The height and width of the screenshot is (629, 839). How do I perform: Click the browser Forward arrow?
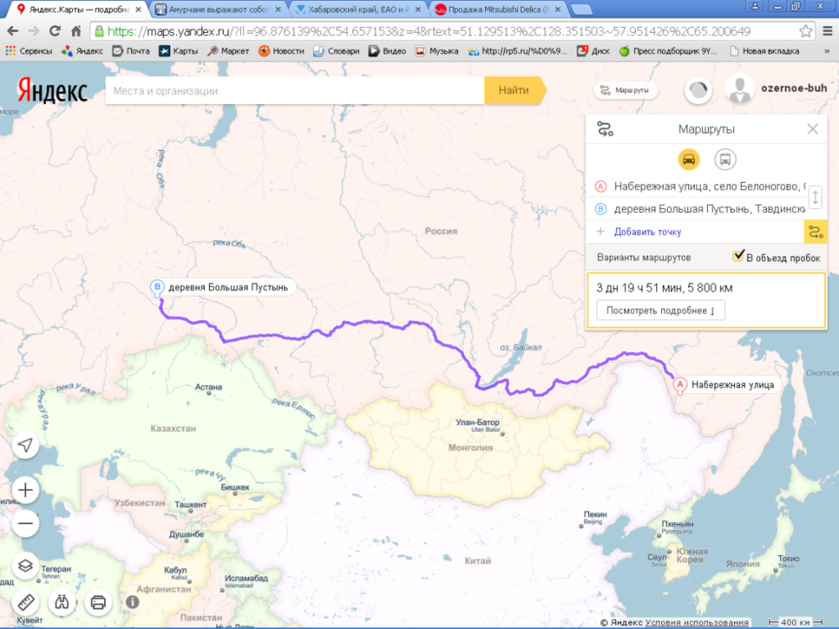[x=34, y=32]
